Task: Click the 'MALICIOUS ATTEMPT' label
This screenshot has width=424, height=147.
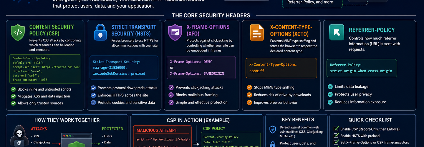Action: coord(157,130)
